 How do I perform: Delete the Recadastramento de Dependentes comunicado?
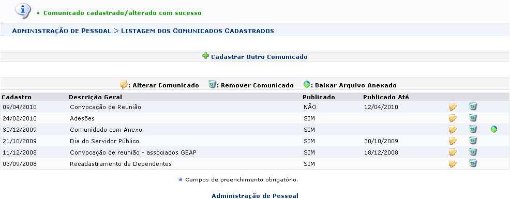(x=473, y=163)
